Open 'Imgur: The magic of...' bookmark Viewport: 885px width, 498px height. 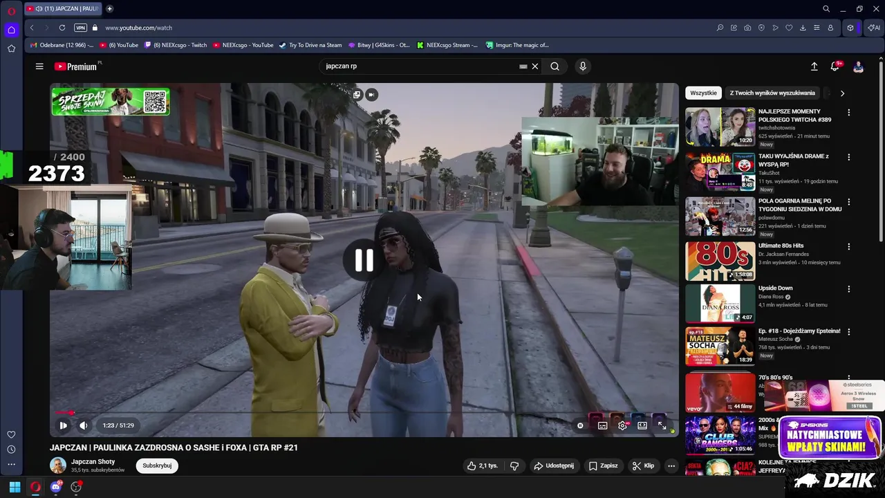coord(517,45)
